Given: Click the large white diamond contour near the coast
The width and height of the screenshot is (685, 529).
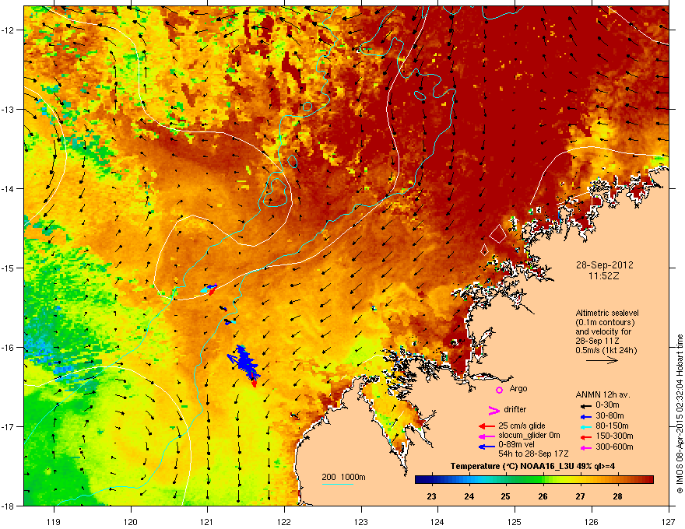Looking at the screenshot, I should (497, 233).
